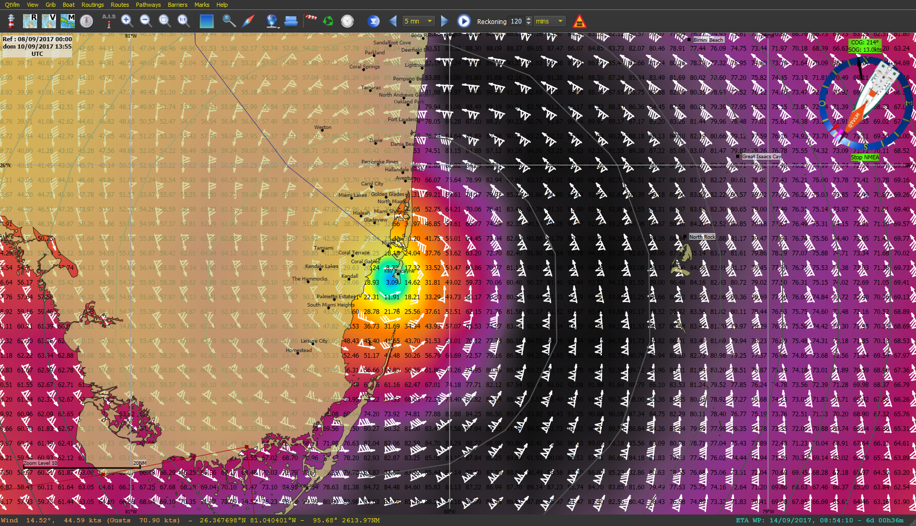Viewport: 916px width, 526px height.
Task: Step grib time backward with left arrow
Action: tap(393, 21)
